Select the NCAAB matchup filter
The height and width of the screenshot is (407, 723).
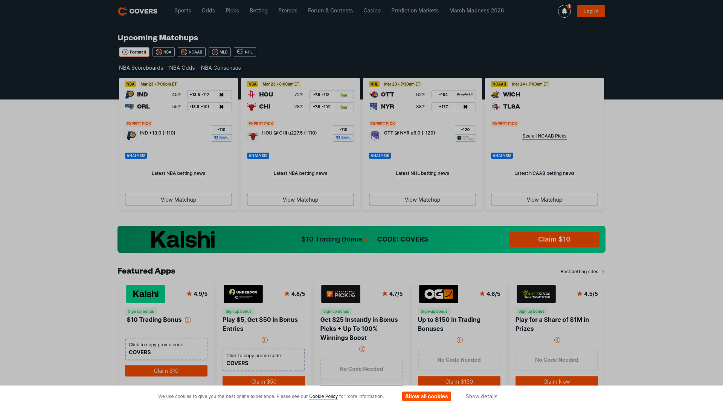point(192,52)
